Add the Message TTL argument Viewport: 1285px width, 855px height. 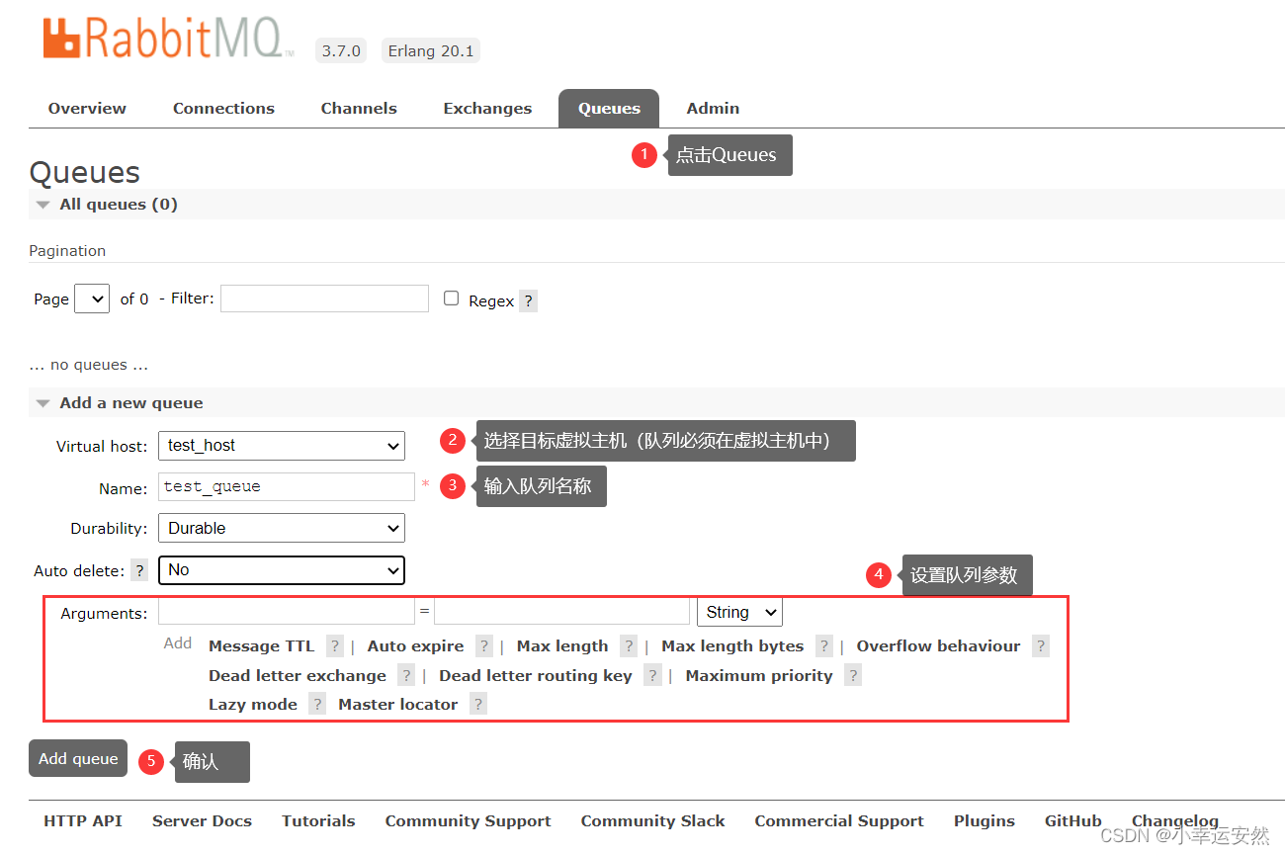coord(261,646)
